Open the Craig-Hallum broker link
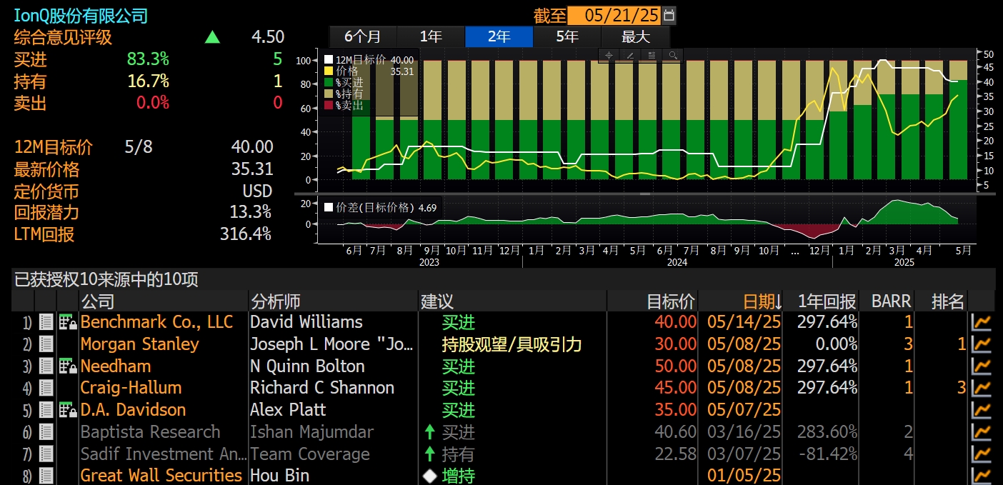 click(131, 389)
